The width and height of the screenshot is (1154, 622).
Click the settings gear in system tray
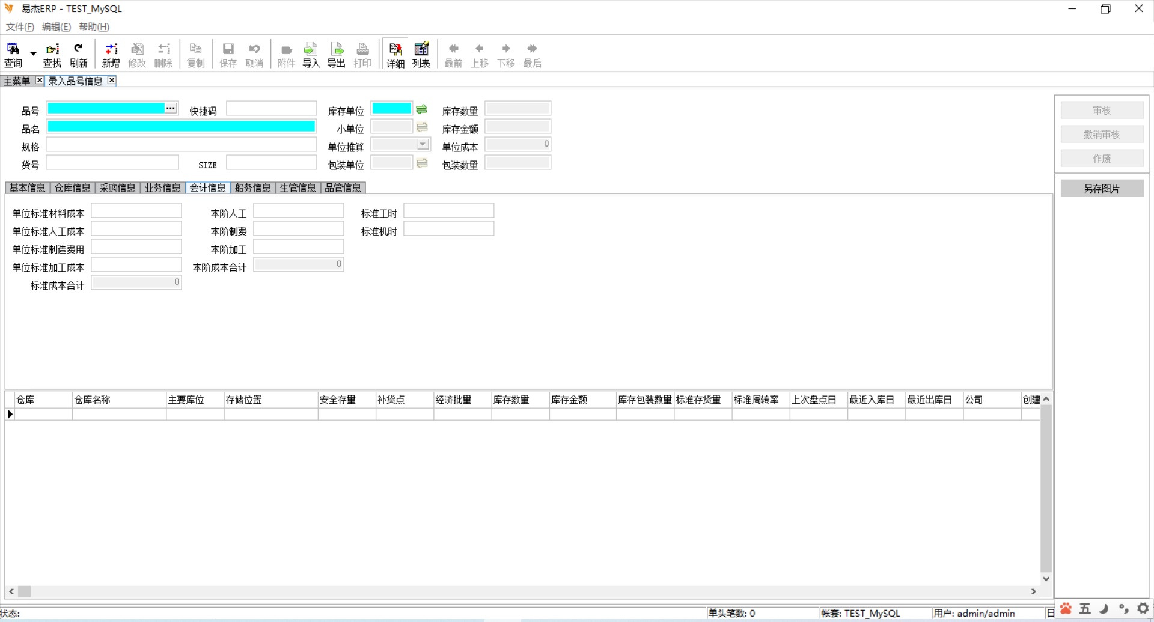1143,608
